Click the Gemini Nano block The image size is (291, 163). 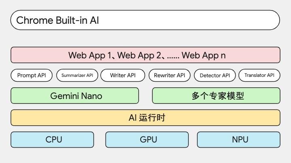pos(75,96)
